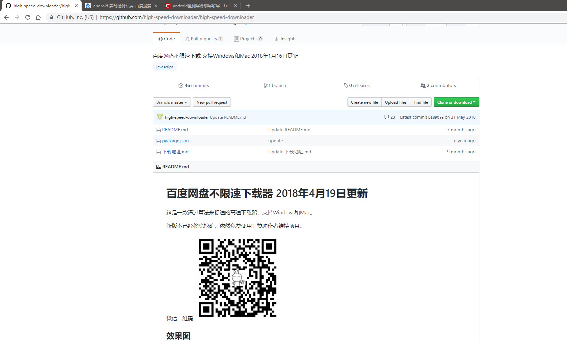Screen dimensions: 567x342
Task: Click the comment bubble icon with 23
Action: [x=386, y=117]
